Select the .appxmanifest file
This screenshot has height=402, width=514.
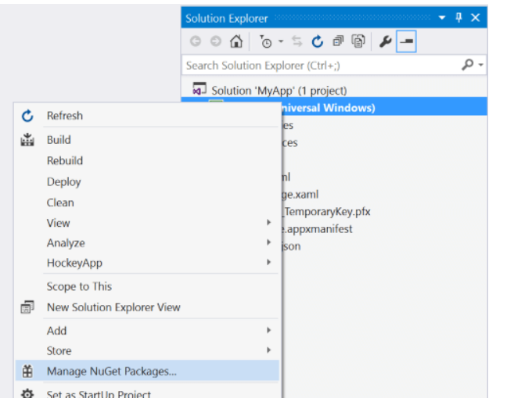318,228
